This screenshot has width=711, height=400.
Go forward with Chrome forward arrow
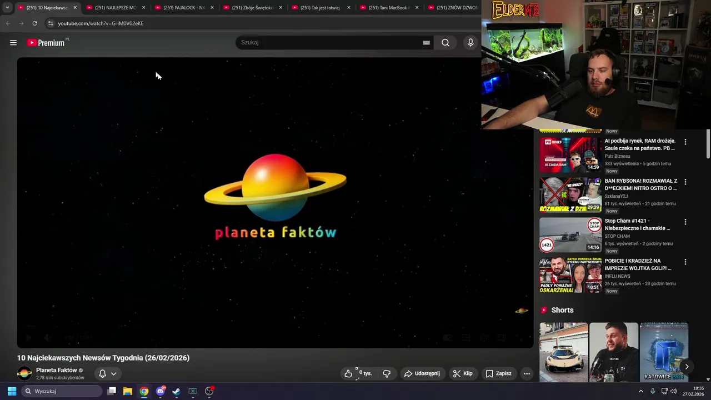(21, 23)
